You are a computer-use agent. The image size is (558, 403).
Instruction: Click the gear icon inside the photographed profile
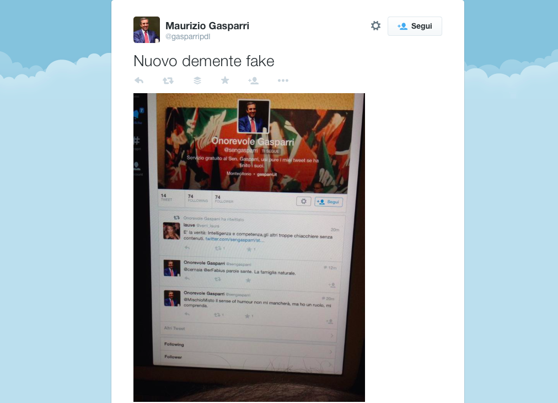pos(304,201)
